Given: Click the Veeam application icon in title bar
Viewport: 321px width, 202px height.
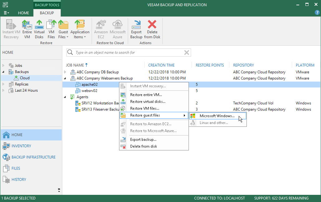Looking at the screenshot, I should point(5,5).
